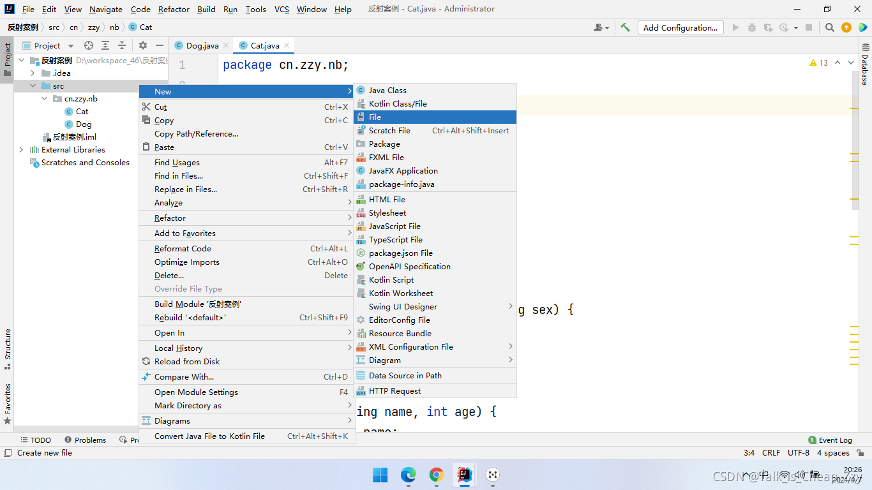This screenshot has width=872, height=490.
Task: Click Convert Java File to Kotlin File
Action: [247, 436]
